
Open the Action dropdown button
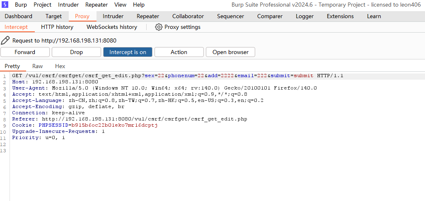pos(179,52)
